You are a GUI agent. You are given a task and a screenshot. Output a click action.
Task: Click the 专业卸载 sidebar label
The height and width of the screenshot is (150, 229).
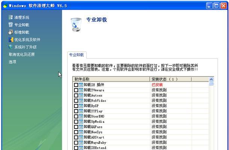click(x=22, y=25)
